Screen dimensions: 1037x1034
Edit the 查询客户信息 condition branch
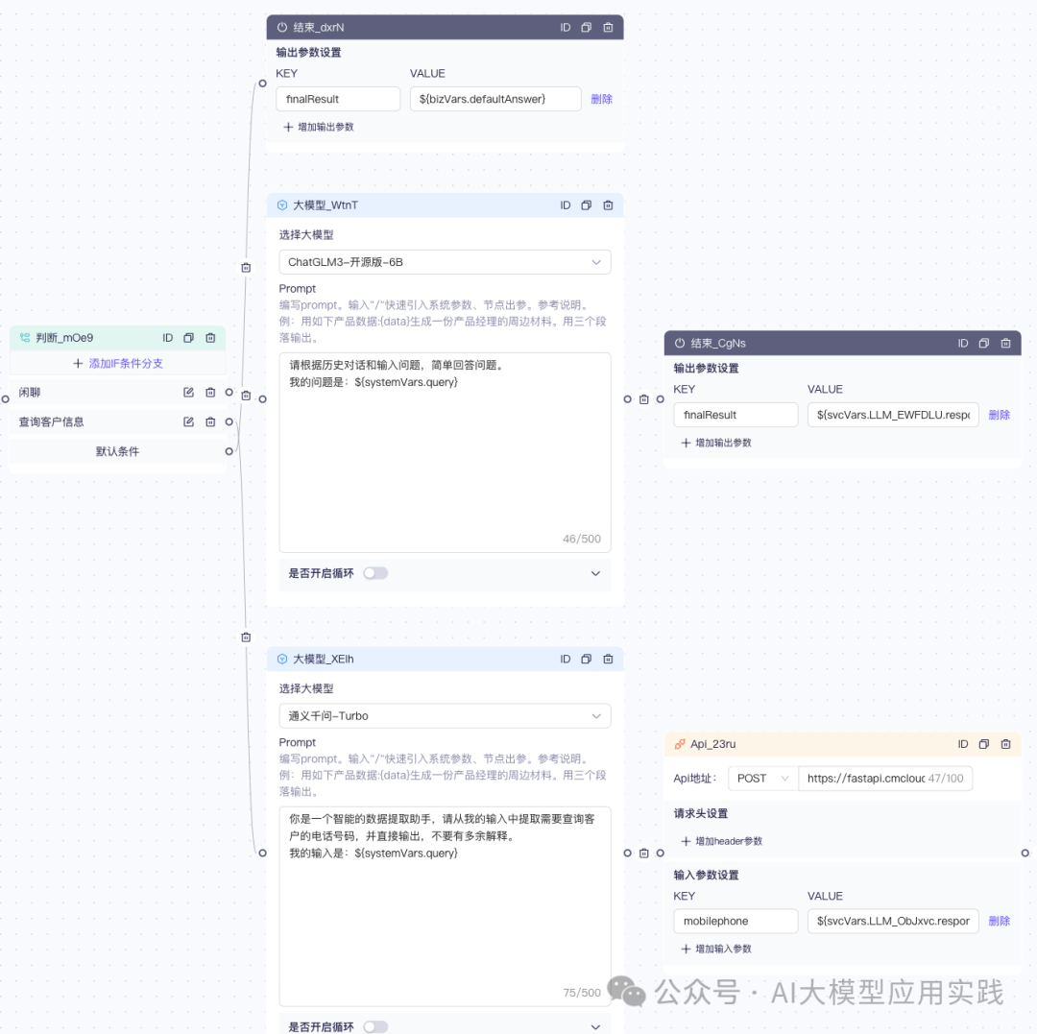(x=188, y=421)
